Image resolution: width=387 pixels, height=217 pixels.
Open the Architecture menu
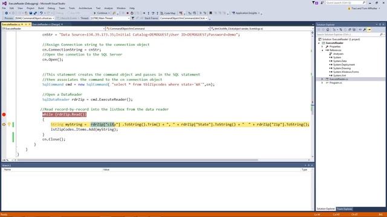coord(85,8)
